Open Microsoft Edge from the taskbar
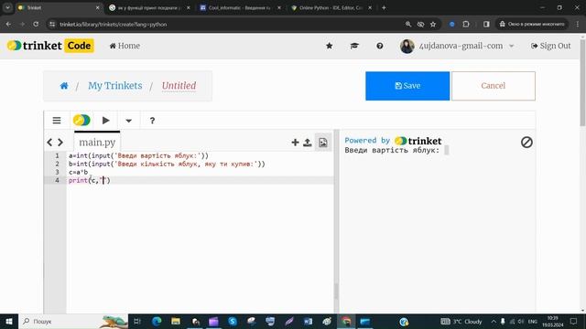Image resolution: width=586 pixels, height=329 pixels. click(x=157, y=321)
